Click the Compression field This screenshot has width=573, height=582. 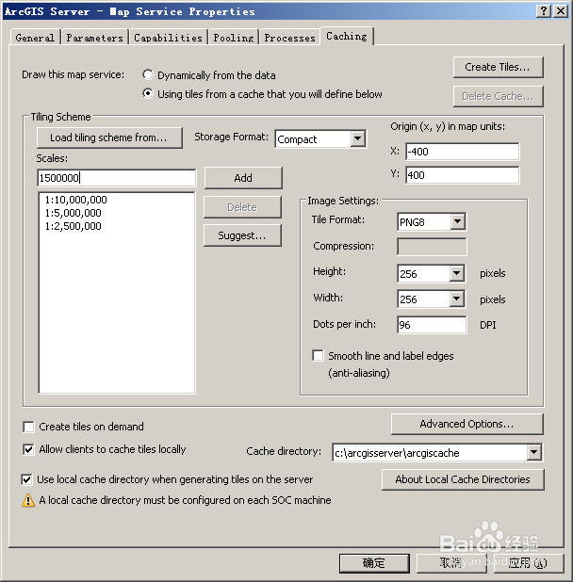[432, 247]
